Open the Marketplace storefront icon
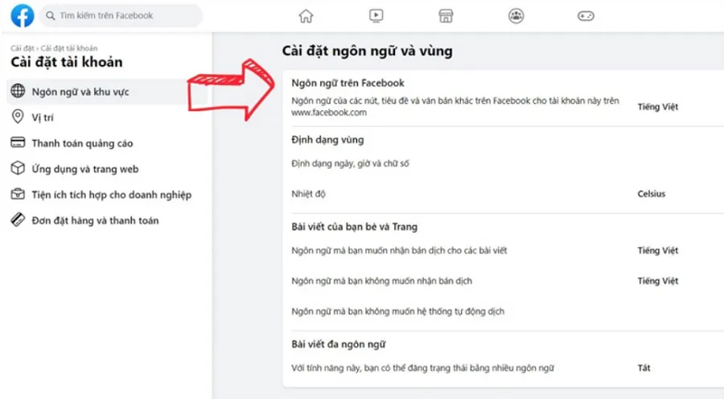 pyautogui.click(x=446, y=16)
